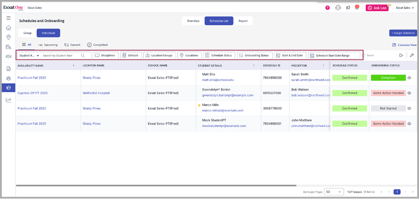This screenshot has width=419, height=199.
Task: Expand the Student Name search type dropdown
Action: 29,56
